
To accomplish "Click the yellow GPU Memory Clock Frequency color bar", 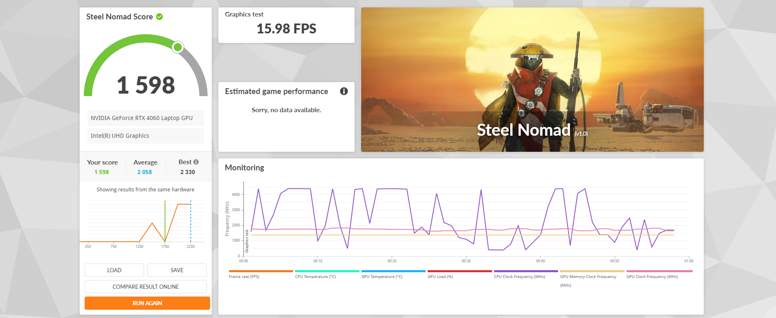I will point(592,271).
